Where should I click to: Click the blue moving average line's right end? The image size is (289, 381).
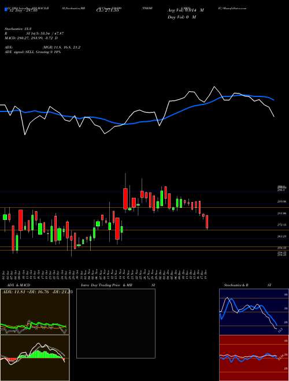coord(273,100)
